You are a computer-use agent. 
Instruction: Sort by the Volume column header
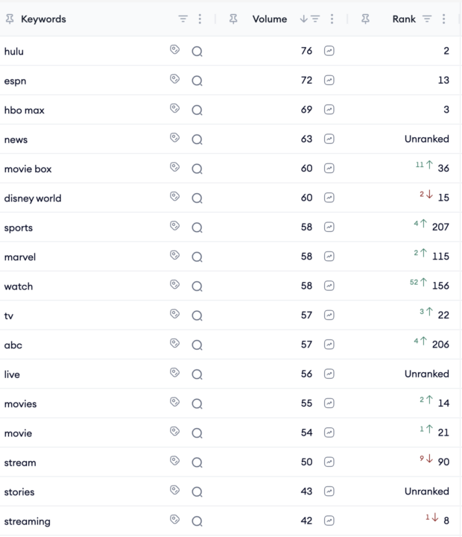[270, 19]
